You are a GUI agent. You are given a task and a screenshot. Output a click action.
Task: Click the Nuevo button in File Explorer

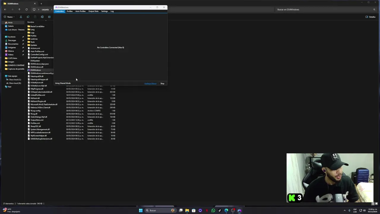(9, 17)
